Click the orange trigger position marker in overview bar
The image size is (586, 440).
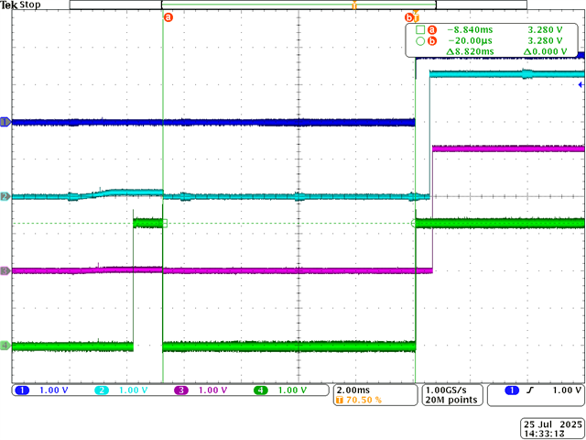354,5
